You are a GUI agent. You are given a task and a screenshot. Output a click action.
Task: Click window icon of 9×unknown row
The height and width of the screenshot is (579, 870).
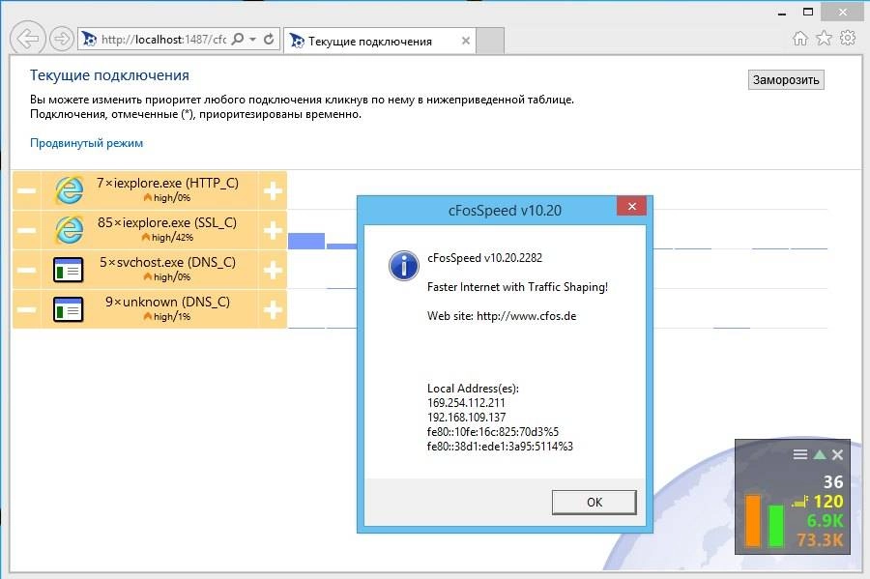(69, 309)
